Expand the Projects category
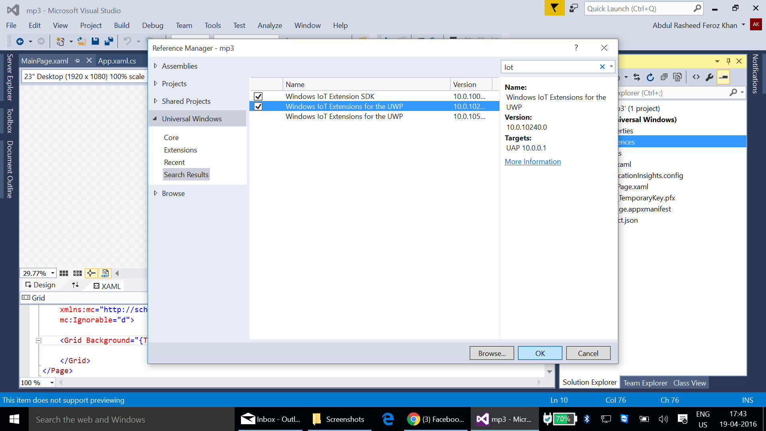Screen dimensions: 766x431 [156, 83]
